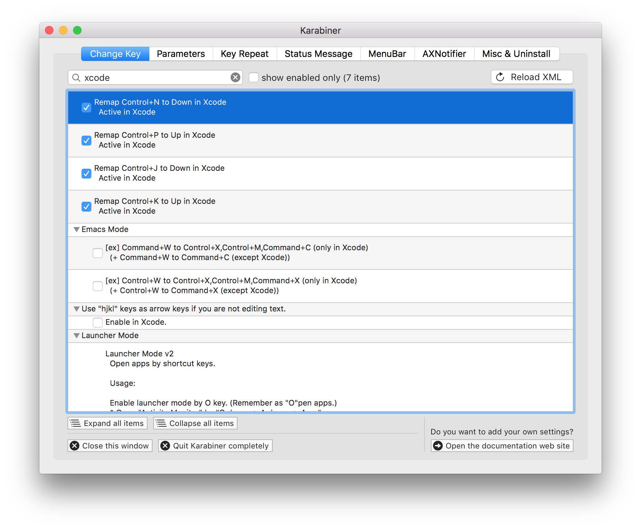Open the AXNotifier tab
641x530 pixels.
point(444,54)
